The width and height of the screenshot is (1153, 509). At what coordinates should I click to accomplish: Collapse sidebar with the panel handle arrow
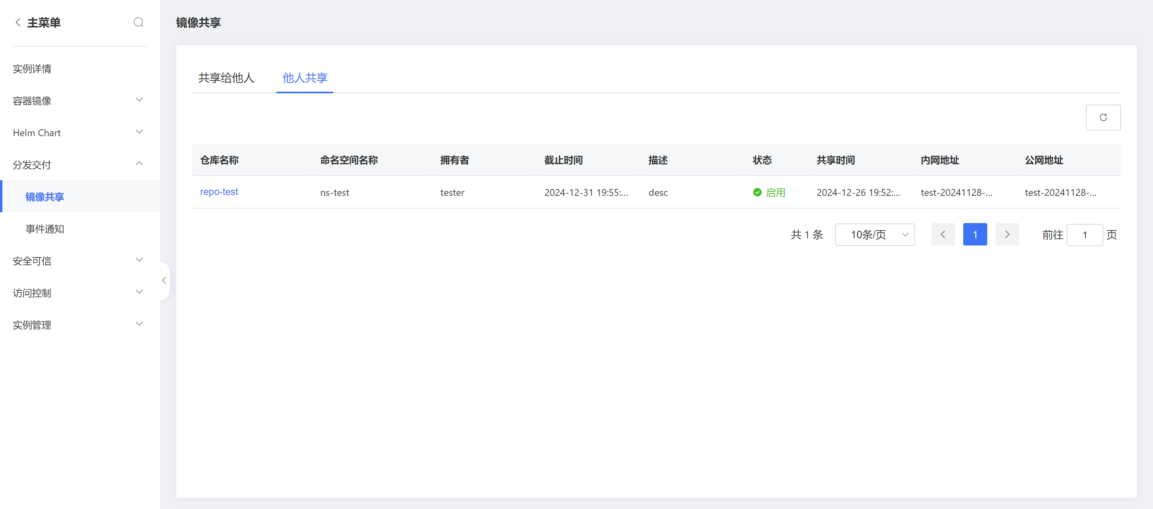pos(164,280)
